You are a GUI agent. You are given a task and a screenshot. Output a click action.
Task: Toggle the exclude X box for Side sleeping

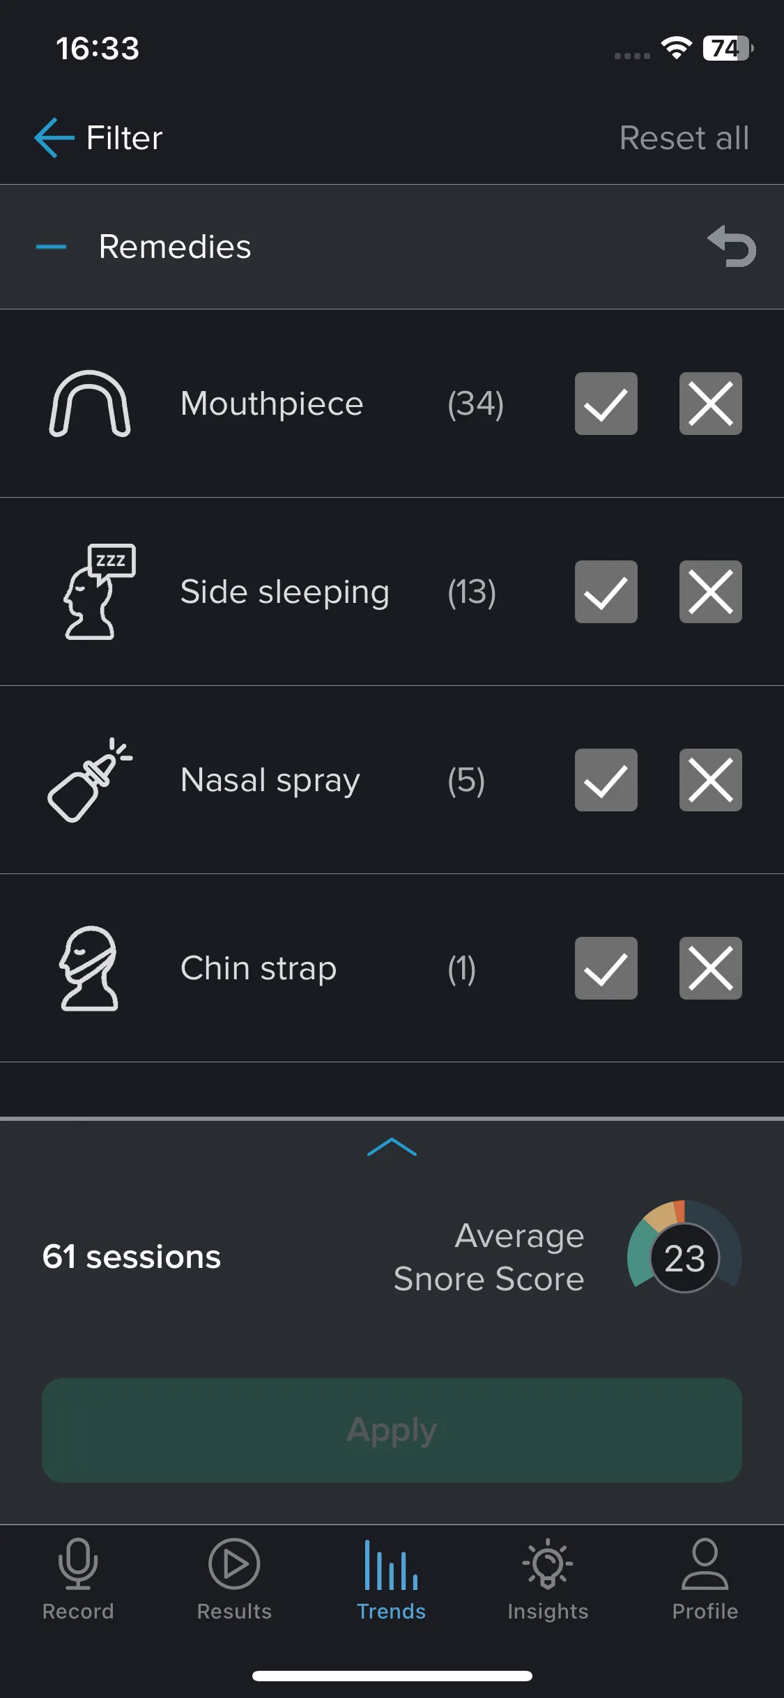[x=710, y=592]
